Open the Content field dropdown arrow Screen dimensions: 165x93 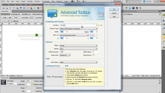tap(96, 25)
